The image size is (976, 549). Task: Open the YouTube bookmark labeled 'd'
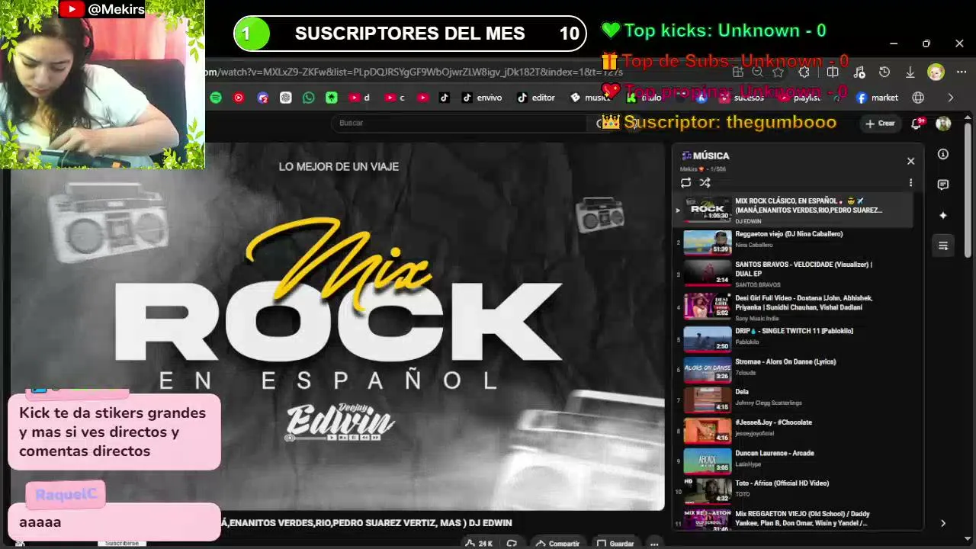tap(358, 98)
